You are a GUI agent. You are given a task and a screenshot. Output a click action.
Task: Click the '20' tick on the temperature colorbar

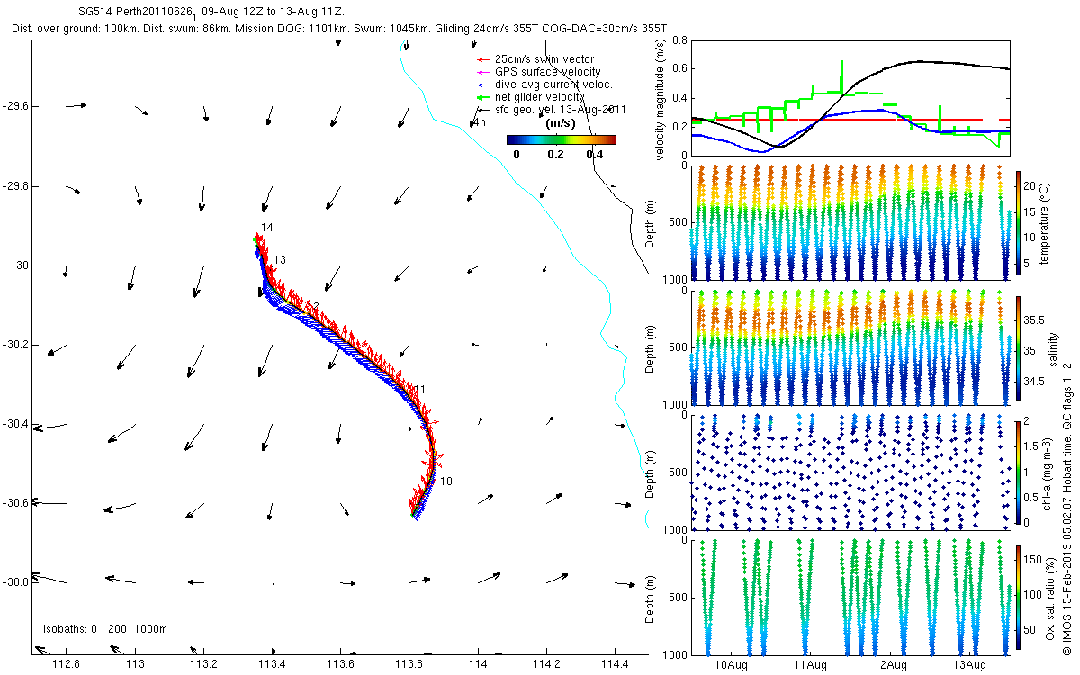click(1030, 184)
